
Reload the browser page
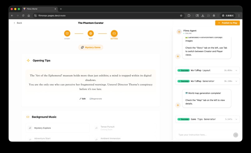click(x=23, y=16)
